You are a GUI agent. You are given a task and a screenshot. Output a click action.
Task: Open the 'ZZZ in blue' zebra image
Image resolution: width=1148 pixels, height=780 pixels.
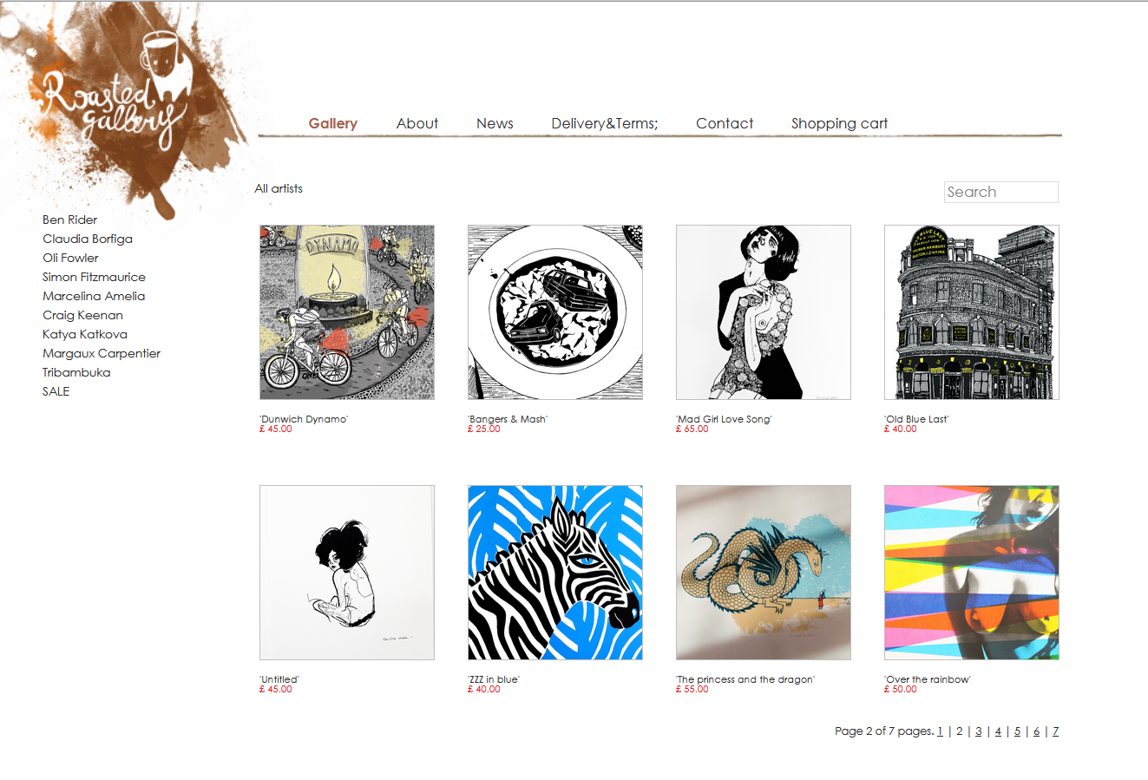555,573
